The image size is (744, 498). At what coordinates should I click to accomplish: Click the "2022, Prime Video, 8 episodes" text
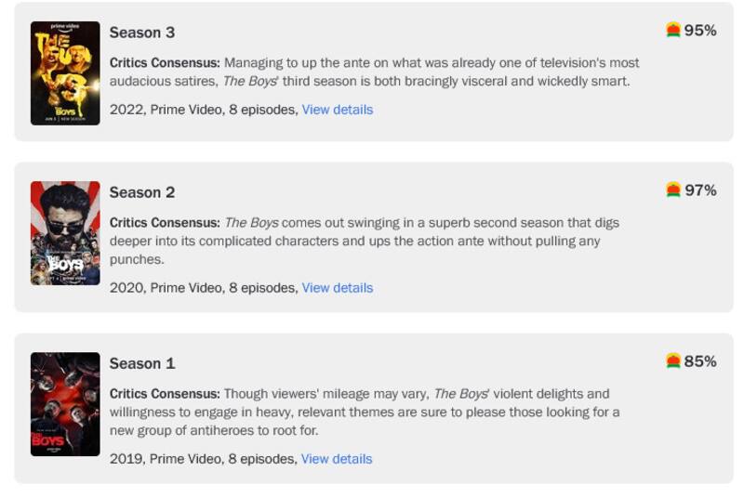point(204,110)
